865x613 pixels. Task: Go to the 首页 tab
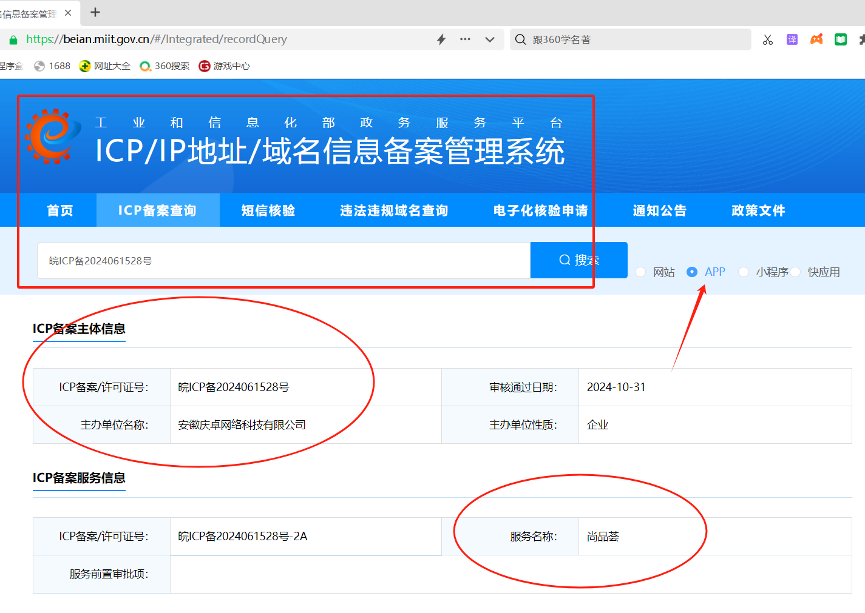click(x=60, y=210)
